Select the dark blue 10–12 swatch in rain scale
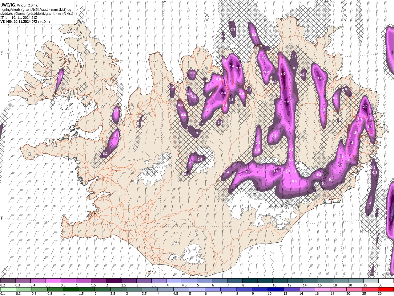 pyautogui.click(x=275, y=289)
